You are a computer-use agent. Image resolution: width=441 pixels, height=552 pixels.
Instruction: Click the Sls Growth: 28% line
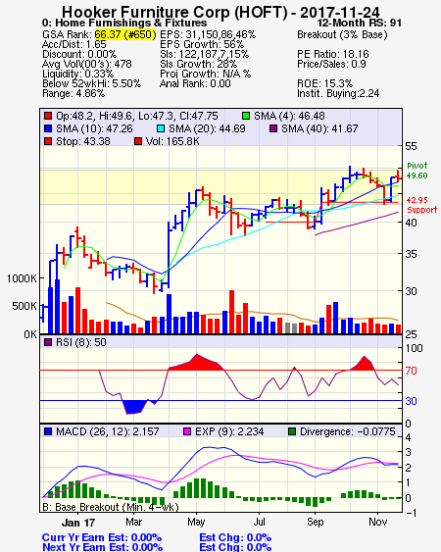(198, 64)
